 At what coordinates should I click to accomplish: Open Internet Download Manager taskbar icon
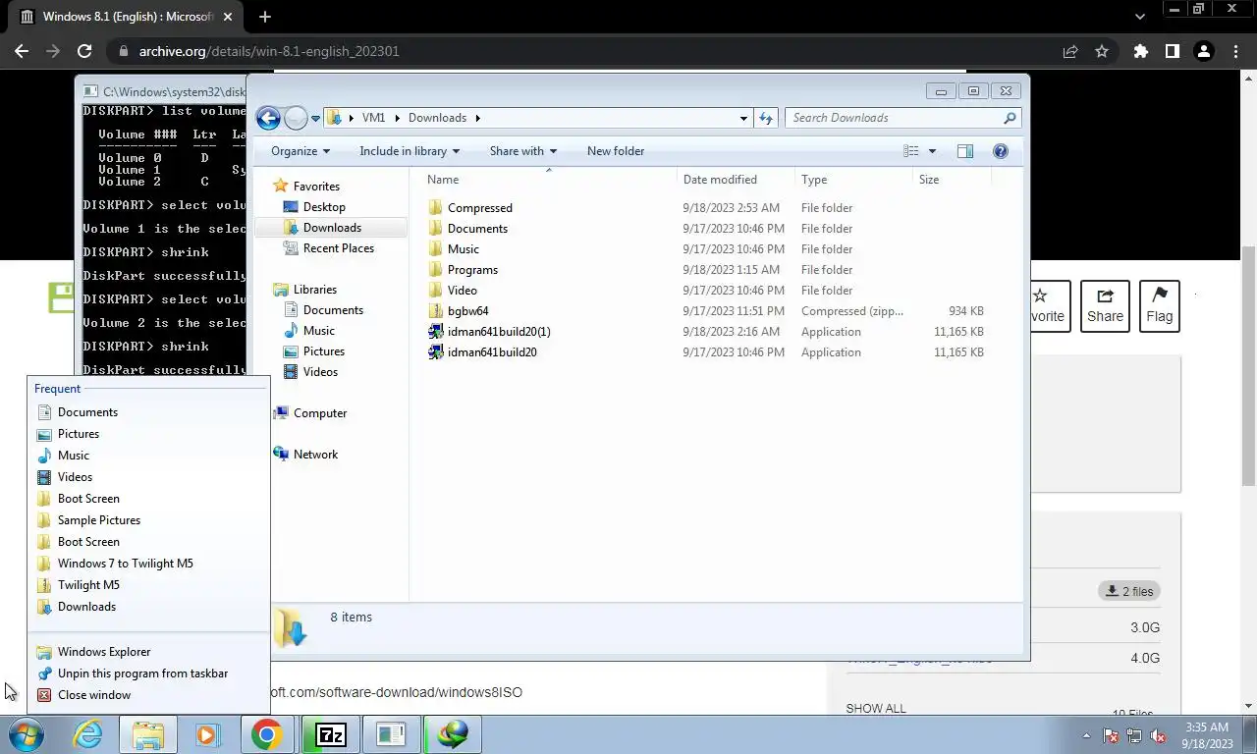(x=453, y=734)
